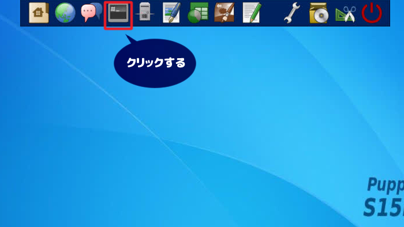
Task: Click the クリックする callout bubble
Action: point(155,63)
